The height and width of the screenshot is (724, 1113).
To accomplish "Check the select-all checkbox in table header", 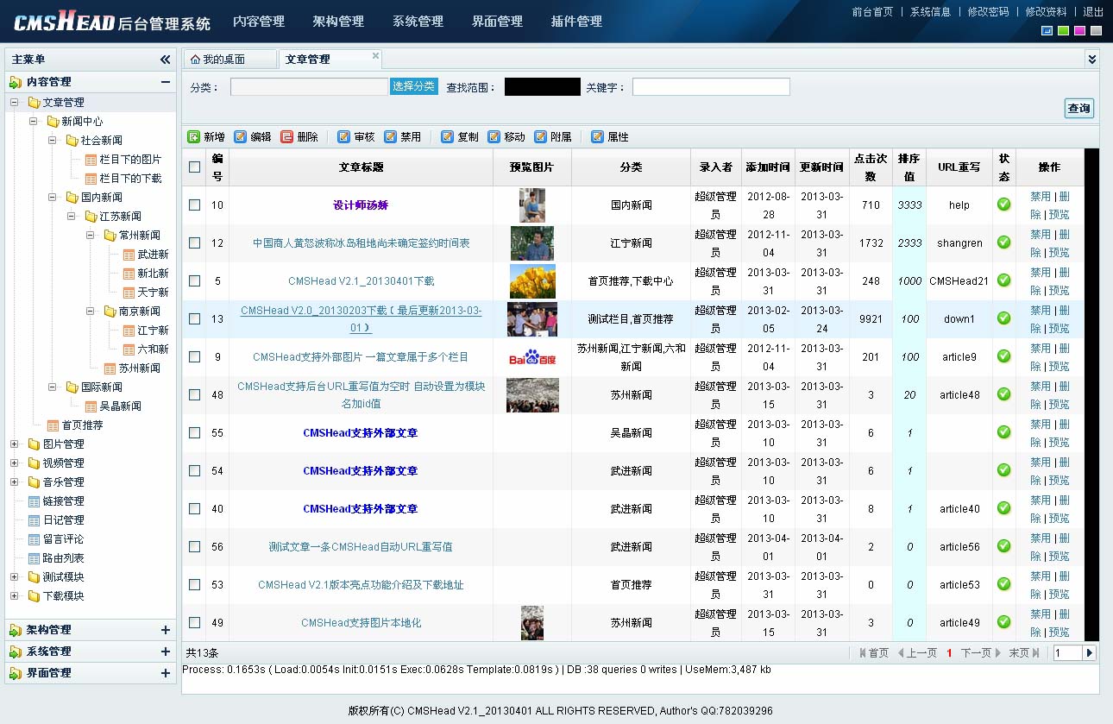I will (195, 167).
